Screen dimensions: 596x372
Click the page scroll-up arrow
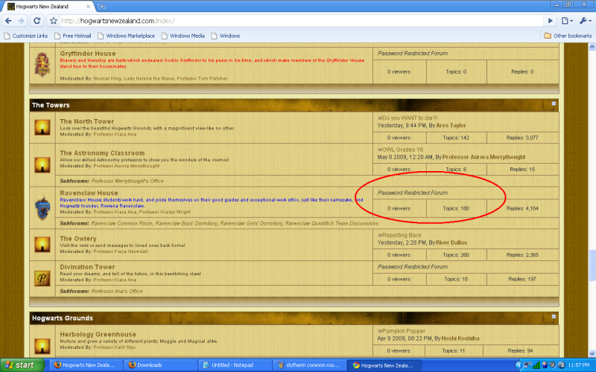(x=592, y=47)
